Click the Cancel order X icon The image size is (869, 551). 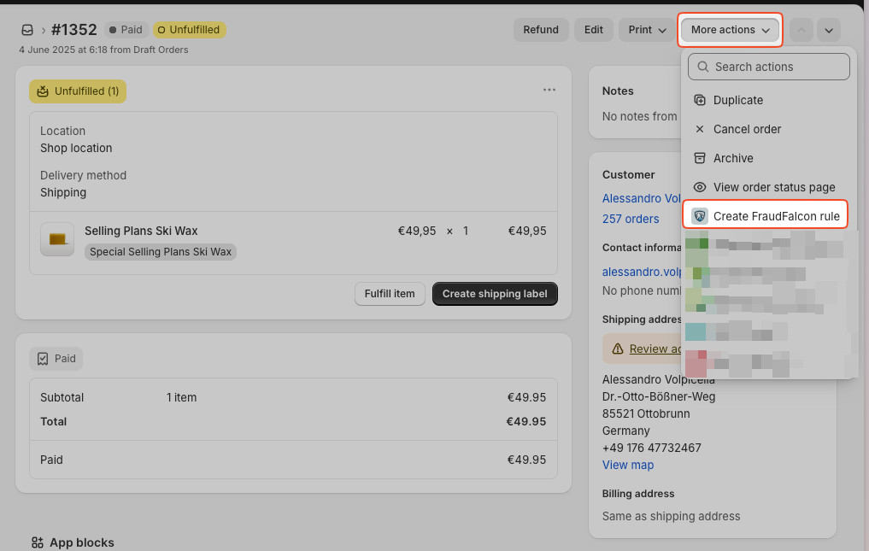[x=700, y=129]
